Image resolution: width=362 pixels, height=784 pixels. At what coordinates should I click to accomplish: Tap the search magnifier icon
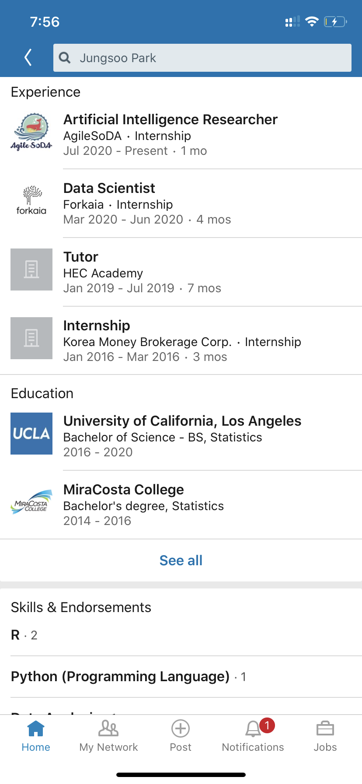65,58
